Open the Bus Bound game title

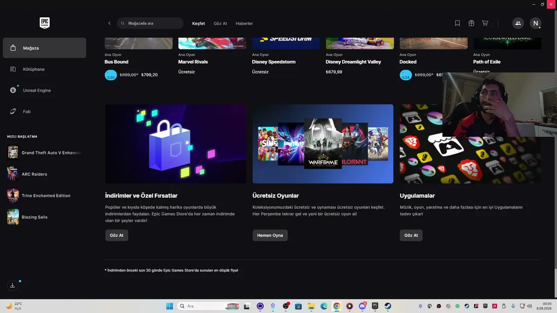click(117, 62)
